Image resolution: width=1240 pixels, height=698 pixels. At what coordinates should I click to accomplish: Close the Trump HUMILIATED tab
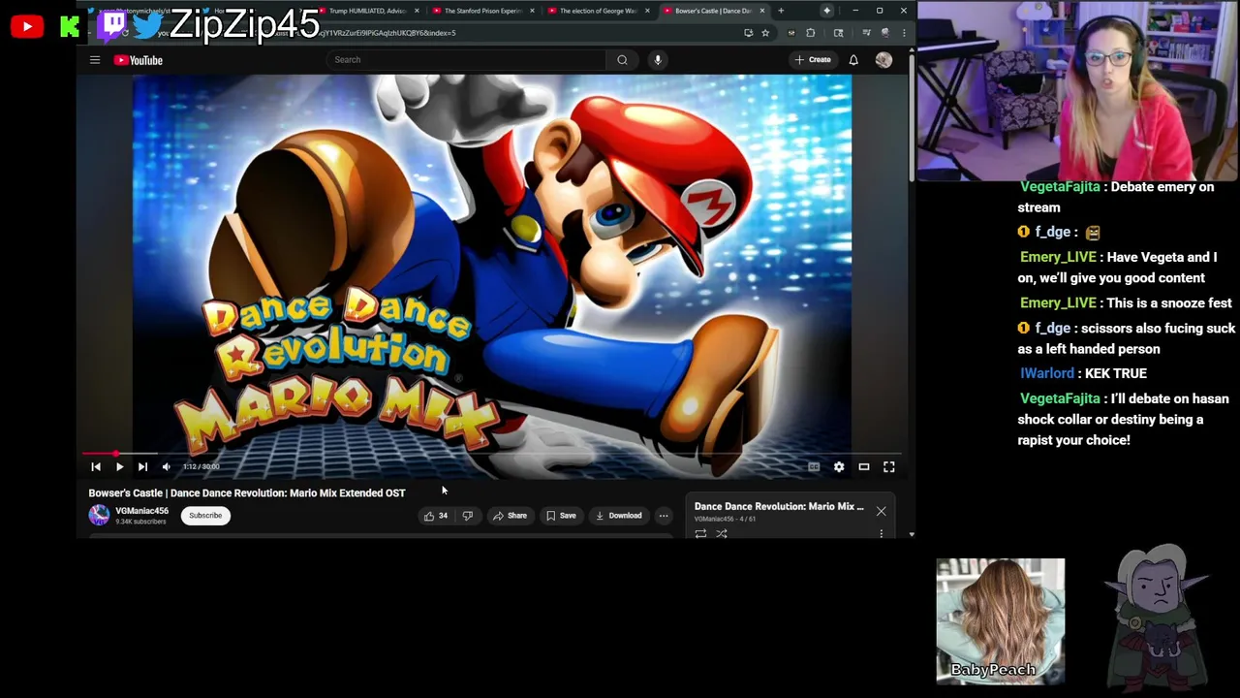(417, 11)
